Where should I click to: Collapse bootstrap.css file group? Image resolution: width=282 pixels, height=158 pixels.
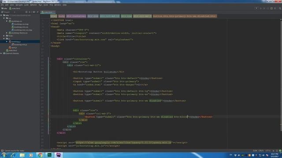tap(7, 21)
